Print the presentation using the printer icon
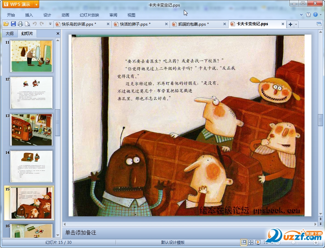The height and width of the screenshot is (248, 325). [20, 24]
